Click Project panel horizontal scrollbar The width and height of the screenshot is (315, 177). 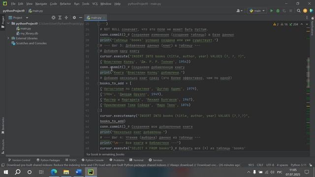point(37,155)
